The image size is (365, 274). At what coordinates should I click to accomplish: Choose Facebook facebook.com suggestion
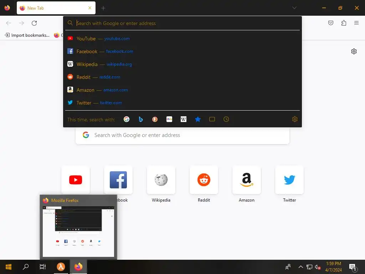(x=182, y=51)
